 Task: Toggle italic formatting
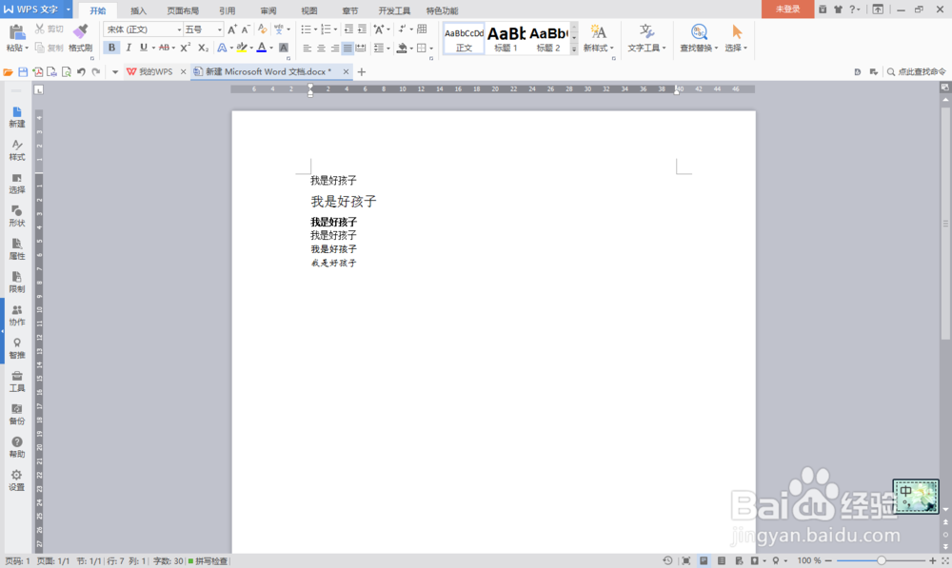click(x=129, y=48)
